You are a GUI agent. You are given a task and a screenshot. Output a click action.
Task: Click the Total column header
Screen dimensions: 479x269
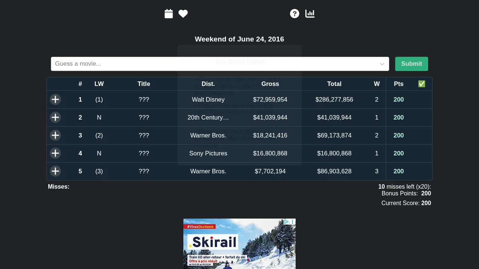tap(334, 84)
